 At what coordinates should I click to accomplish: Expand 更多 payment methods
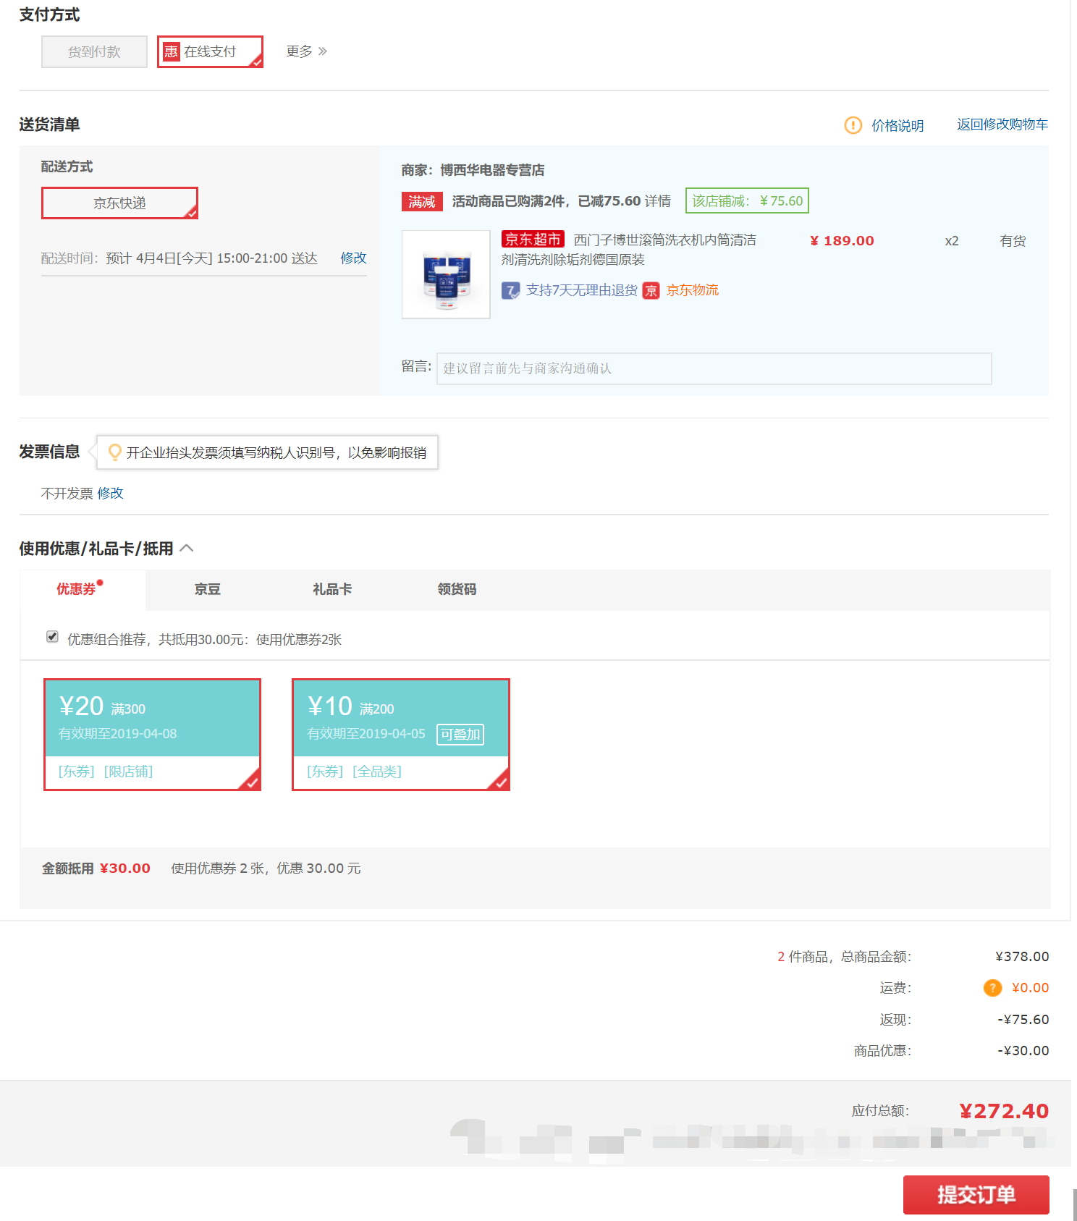click(x=306, y=51)
